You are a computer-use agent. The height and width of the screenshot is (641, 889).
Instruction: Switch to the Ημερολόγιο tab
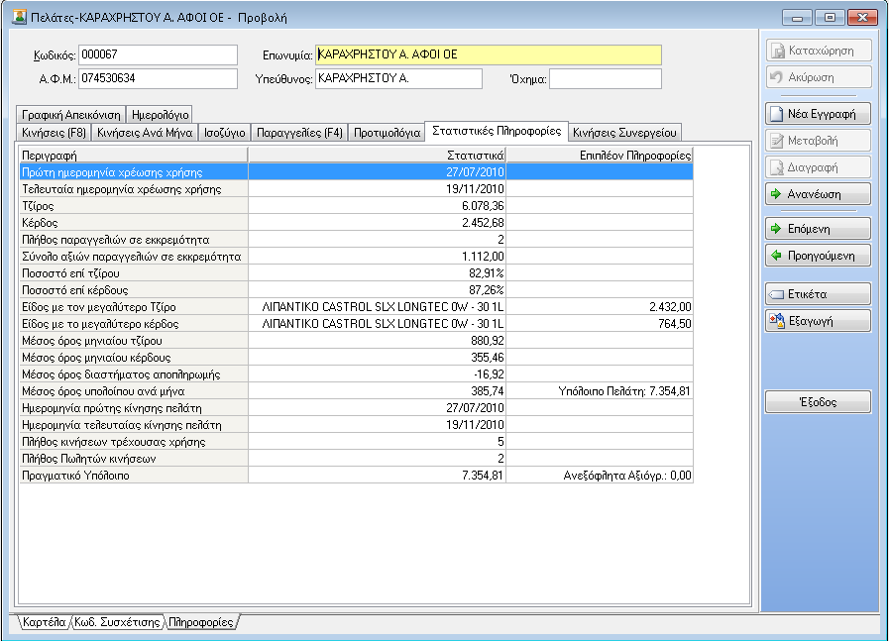(x=160, y=115)
